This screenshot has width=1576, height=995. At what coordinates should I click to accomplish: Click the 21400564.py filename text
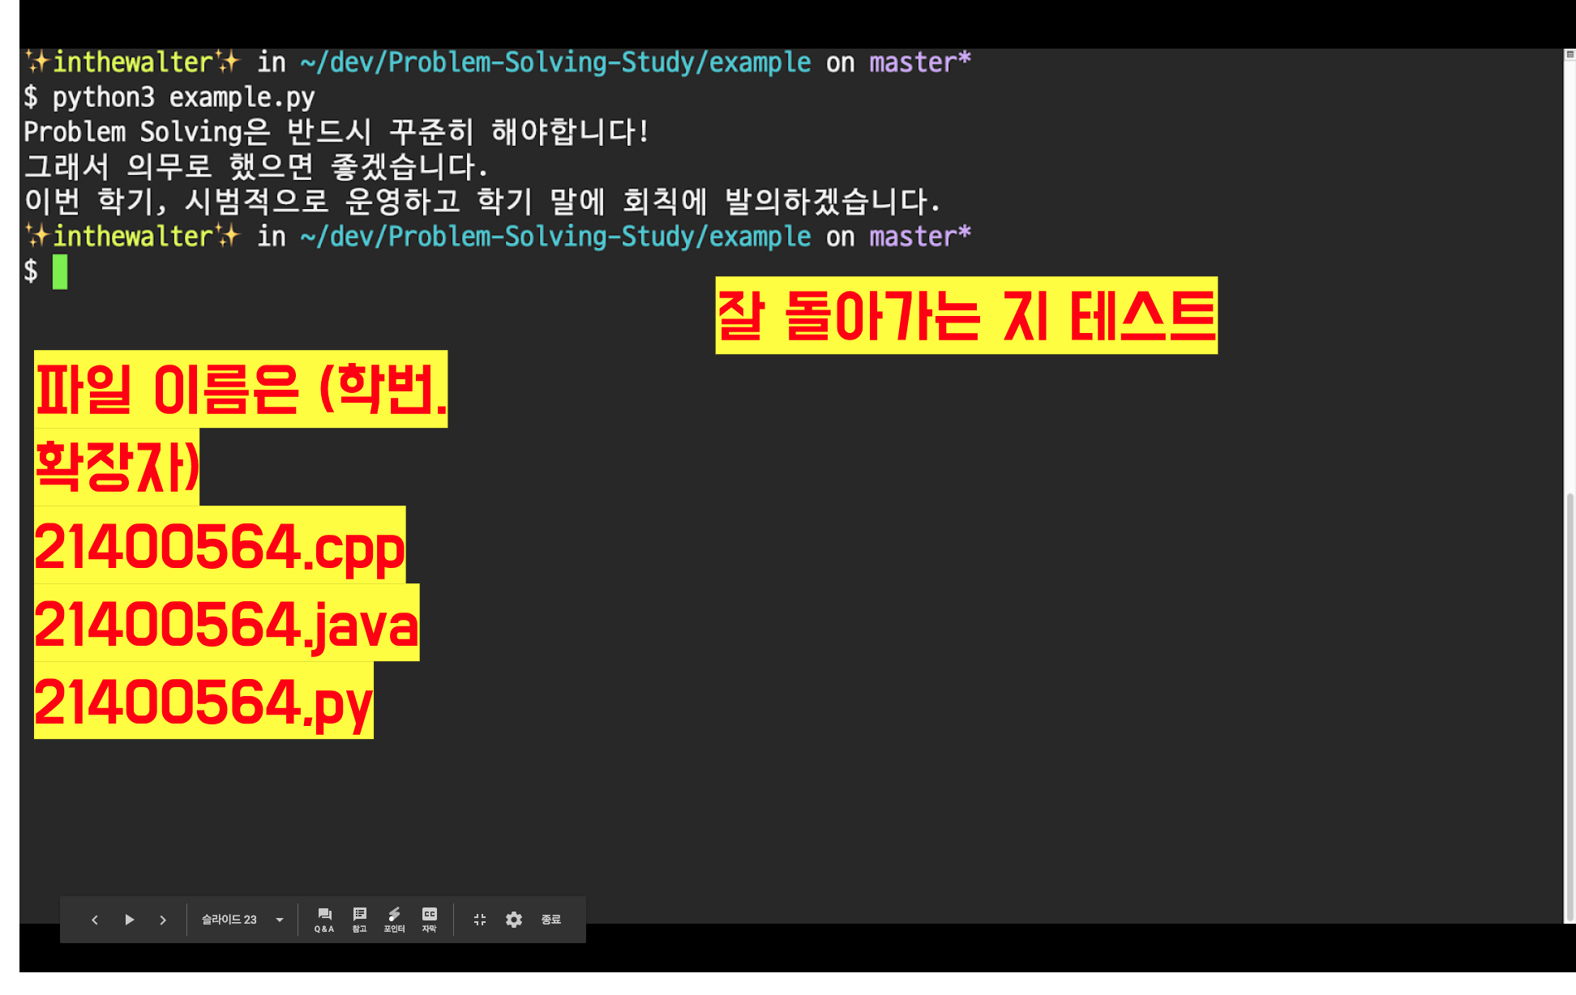click(x=203, y=701)
